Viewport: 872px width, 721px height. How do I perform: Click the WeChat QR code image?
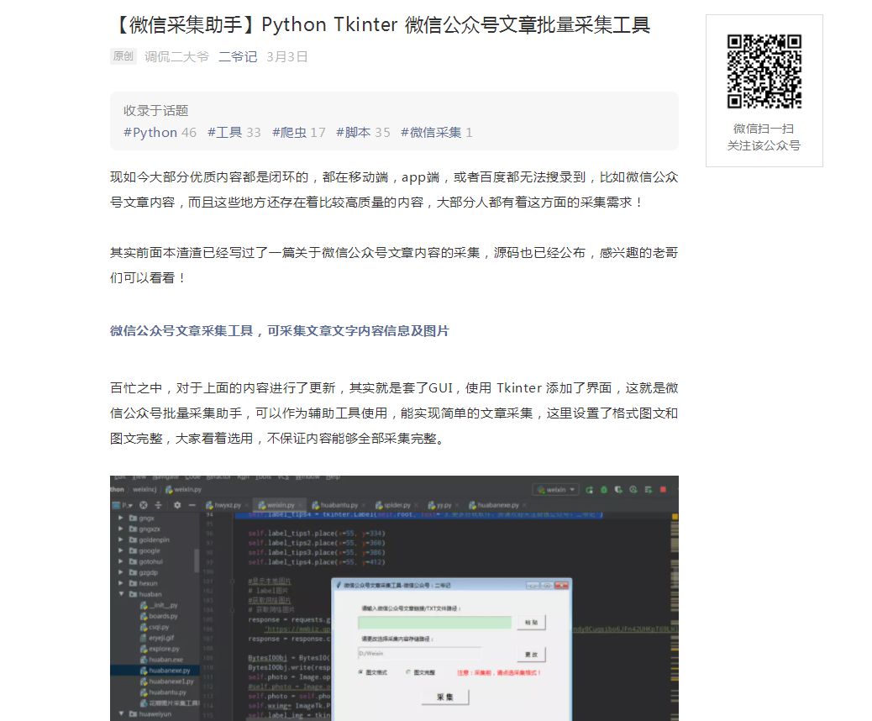(x=764, y=71)
